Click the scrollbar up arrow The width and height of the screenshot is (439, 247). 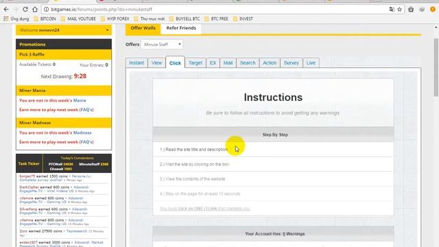point(436,27)
